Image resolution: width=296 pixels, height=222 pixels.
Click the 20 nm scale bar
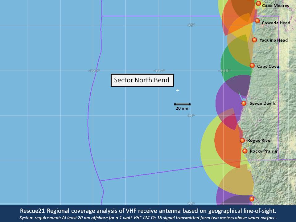(x=182, y=104)
